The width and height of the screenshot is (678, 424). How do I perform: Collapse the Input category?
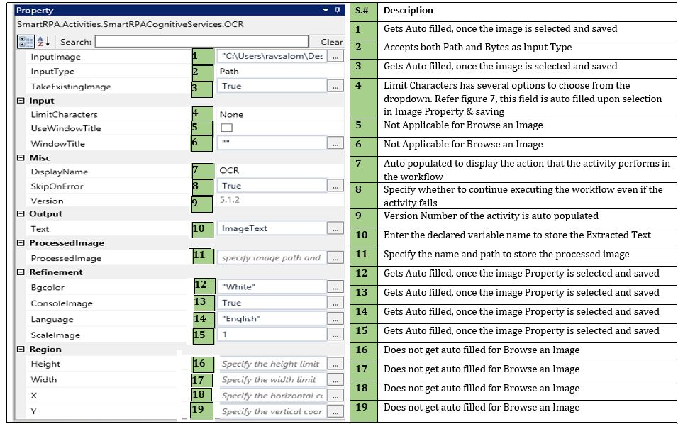pos(21,101)
